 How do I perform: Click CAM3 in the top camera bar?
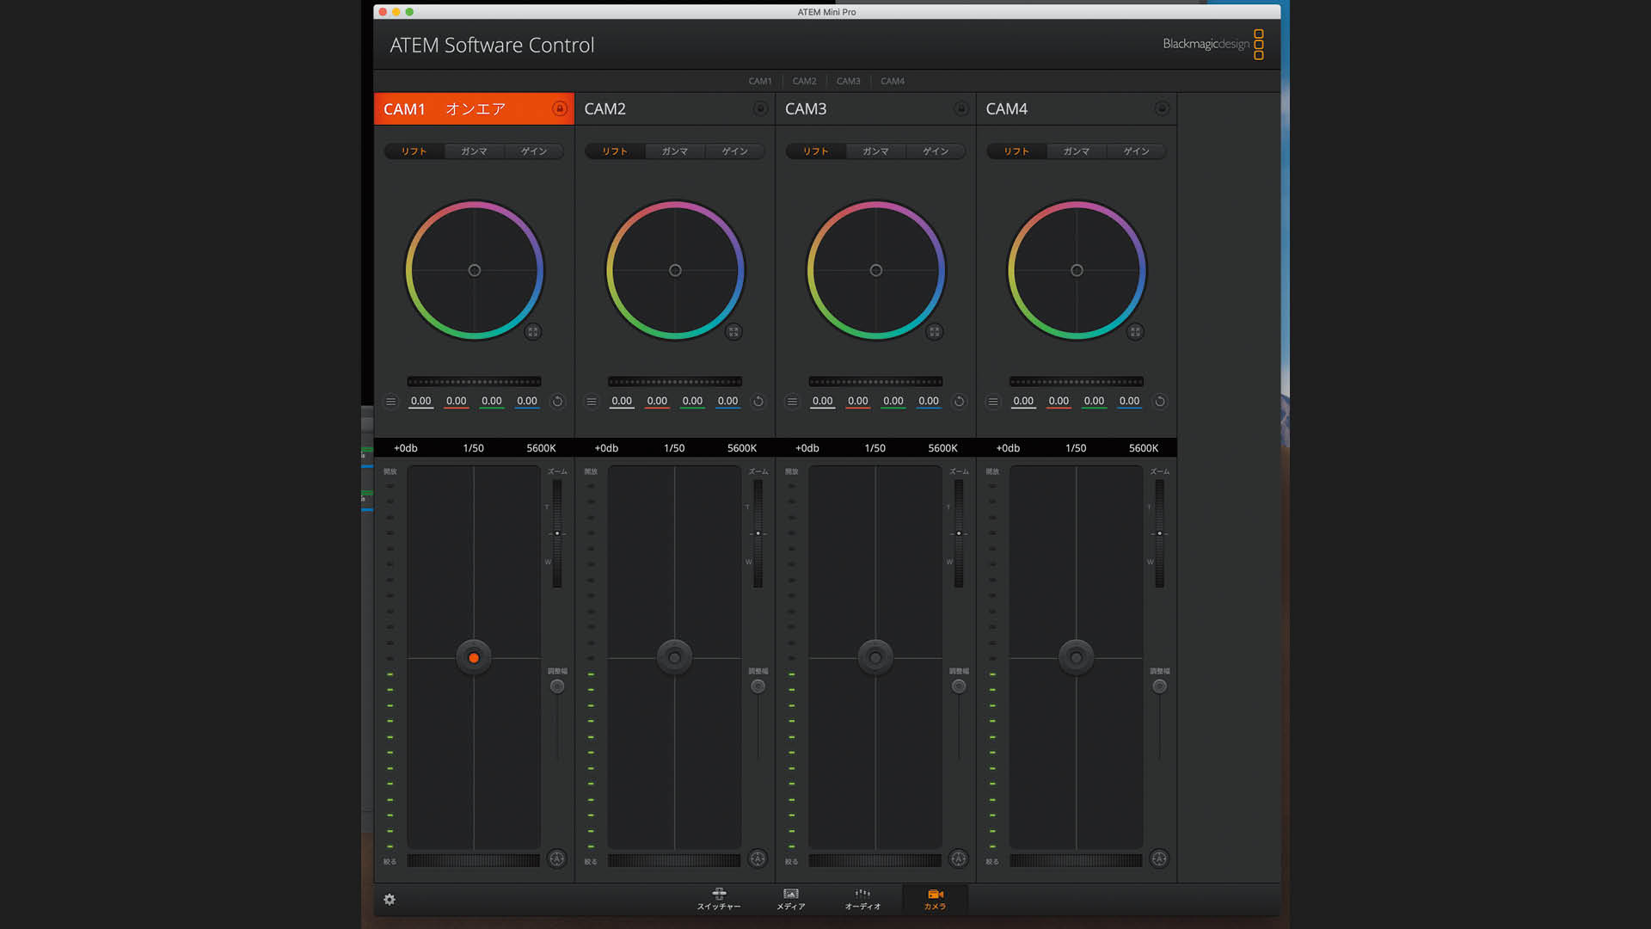(849, 81)
